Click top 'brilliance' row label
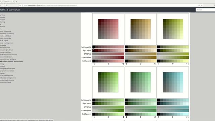The width and height of the screenshot is (215, 121). (87, 61)
